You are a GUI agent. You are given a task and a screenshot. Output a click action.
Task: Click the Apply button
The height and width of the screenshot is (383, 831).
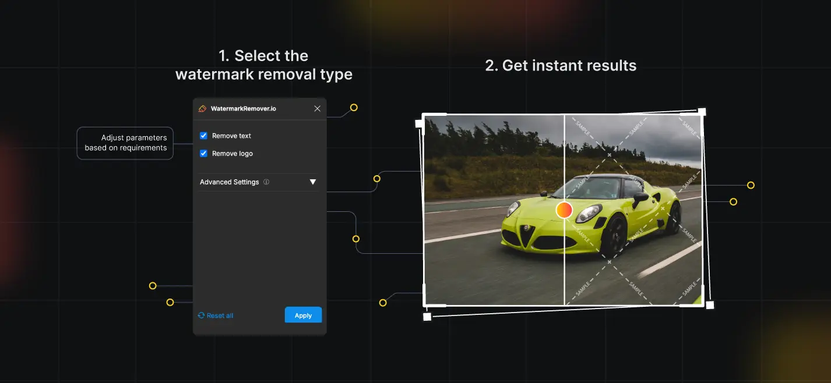303,315
